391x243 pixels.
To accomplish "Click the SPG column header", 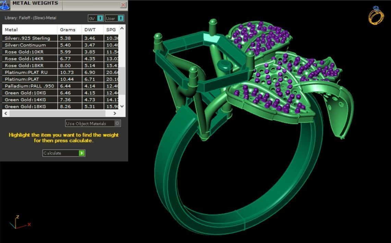I will [x=111, y=30].
